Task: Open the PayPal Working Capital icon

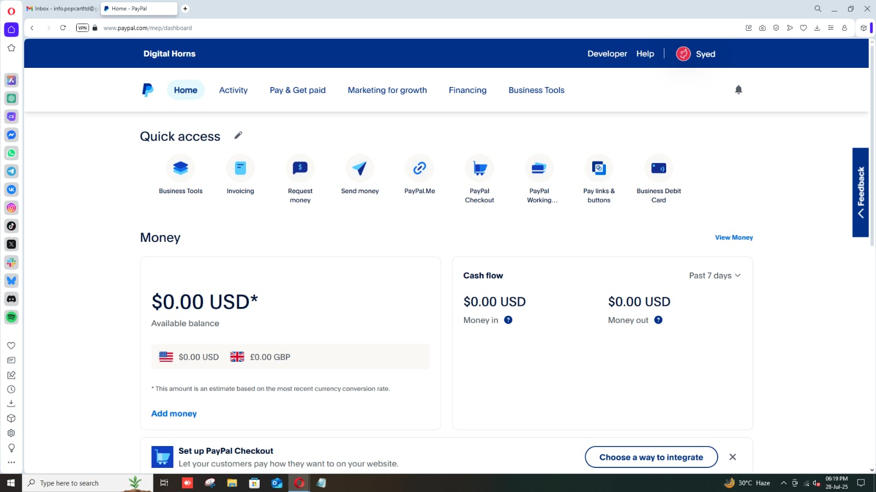Action: [x=539, y=168]
